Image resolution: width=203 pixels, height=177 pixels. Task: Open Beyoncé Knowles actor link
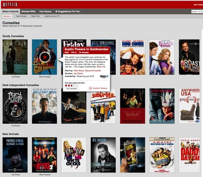pos(93,70)
